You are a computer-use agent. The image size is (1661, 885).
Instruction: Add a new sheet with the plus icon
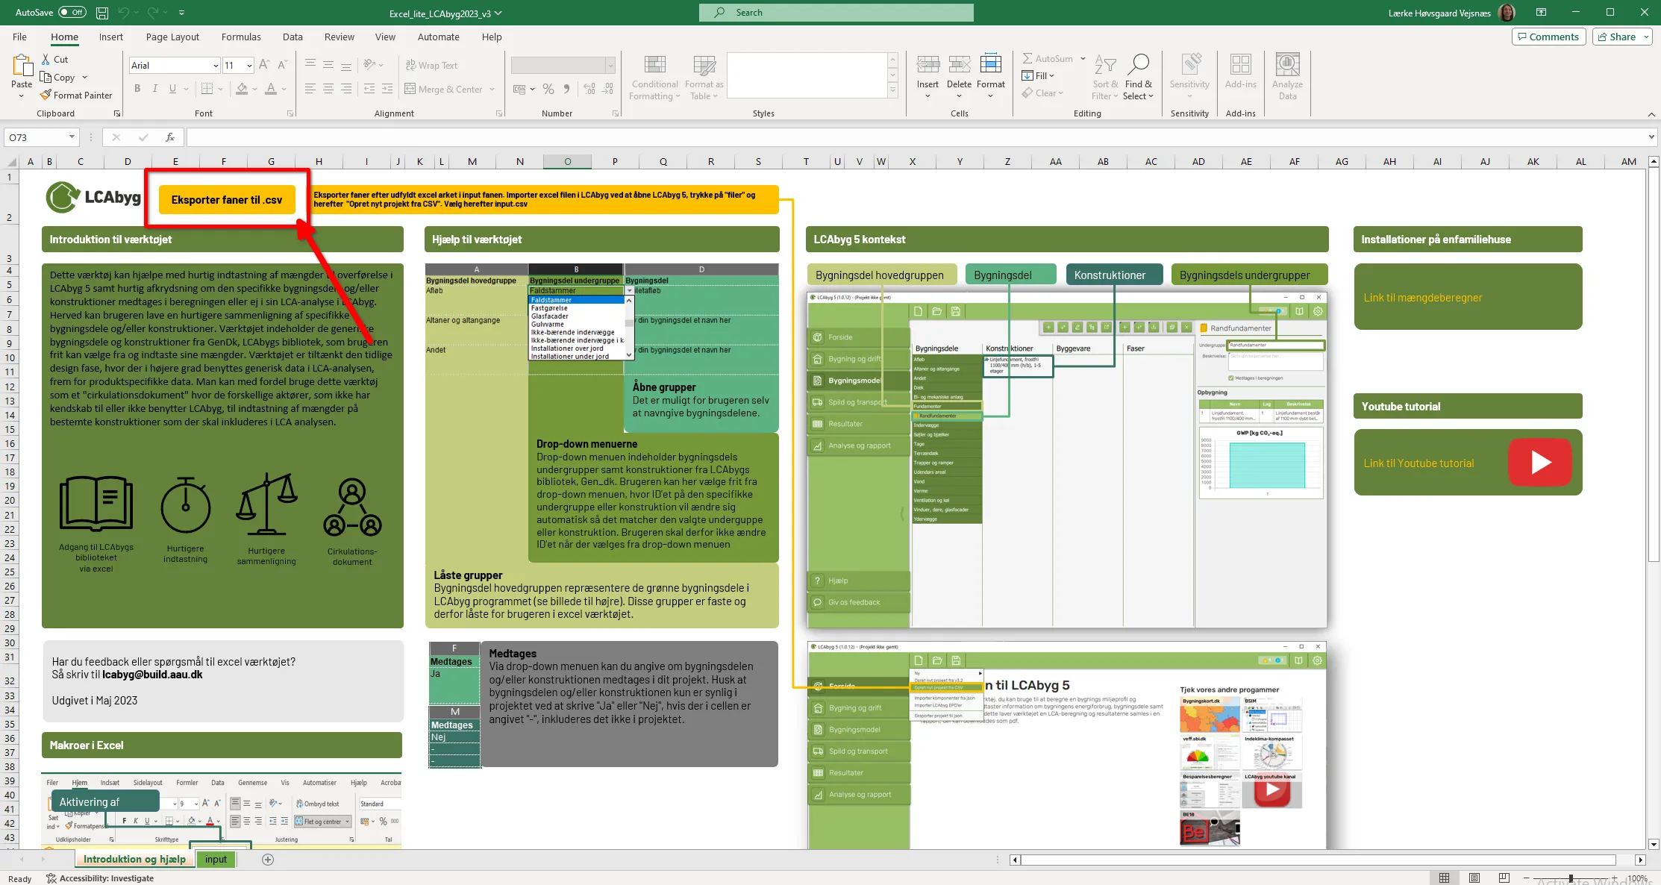(268, 860)
